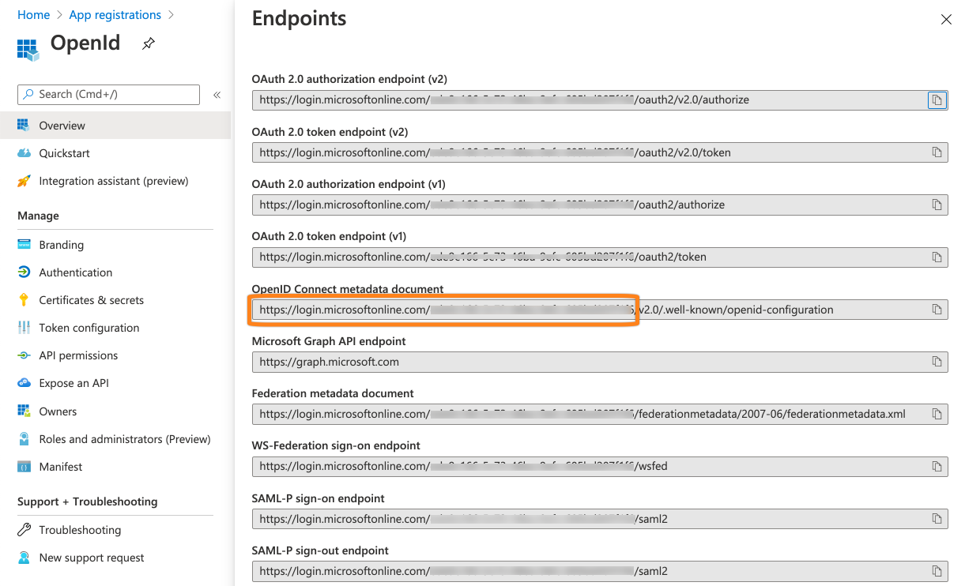Switch to the Overview section
Screen dimensions: 965x586
point(62,125)
